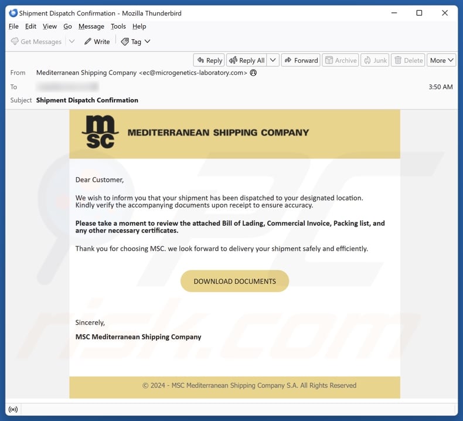This screenshot has height=421, width=463.
Task: Archive this message
Action: (341, 60)
